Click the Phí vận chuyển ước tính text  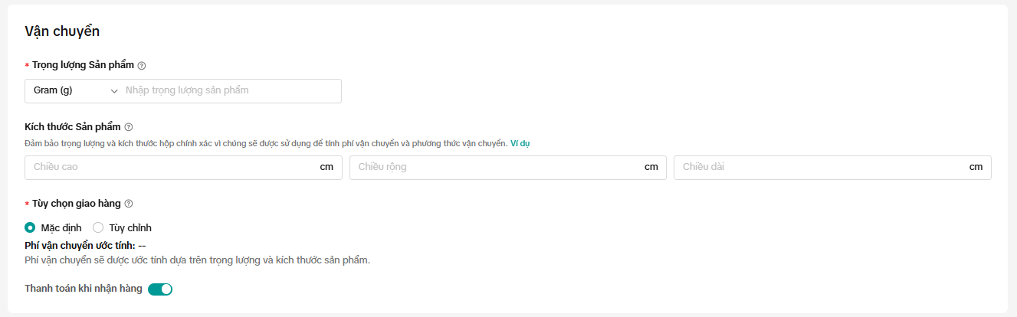(x=80, y=245)
